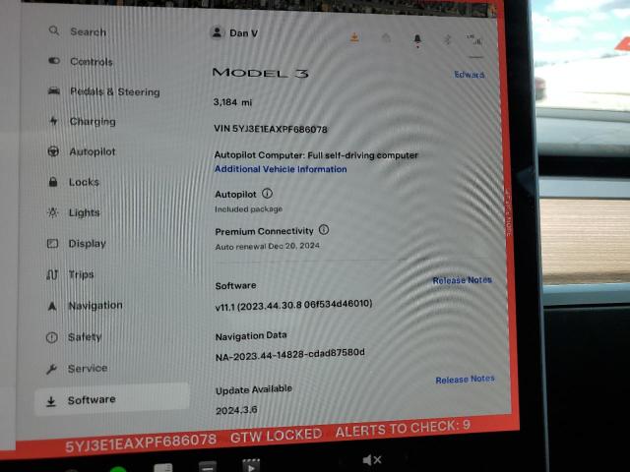Screen dimensions: 630x472
Task: Click the ALERTS TO CHECK: 9 text
Action: pyautogui.click(x=403, y=429)
